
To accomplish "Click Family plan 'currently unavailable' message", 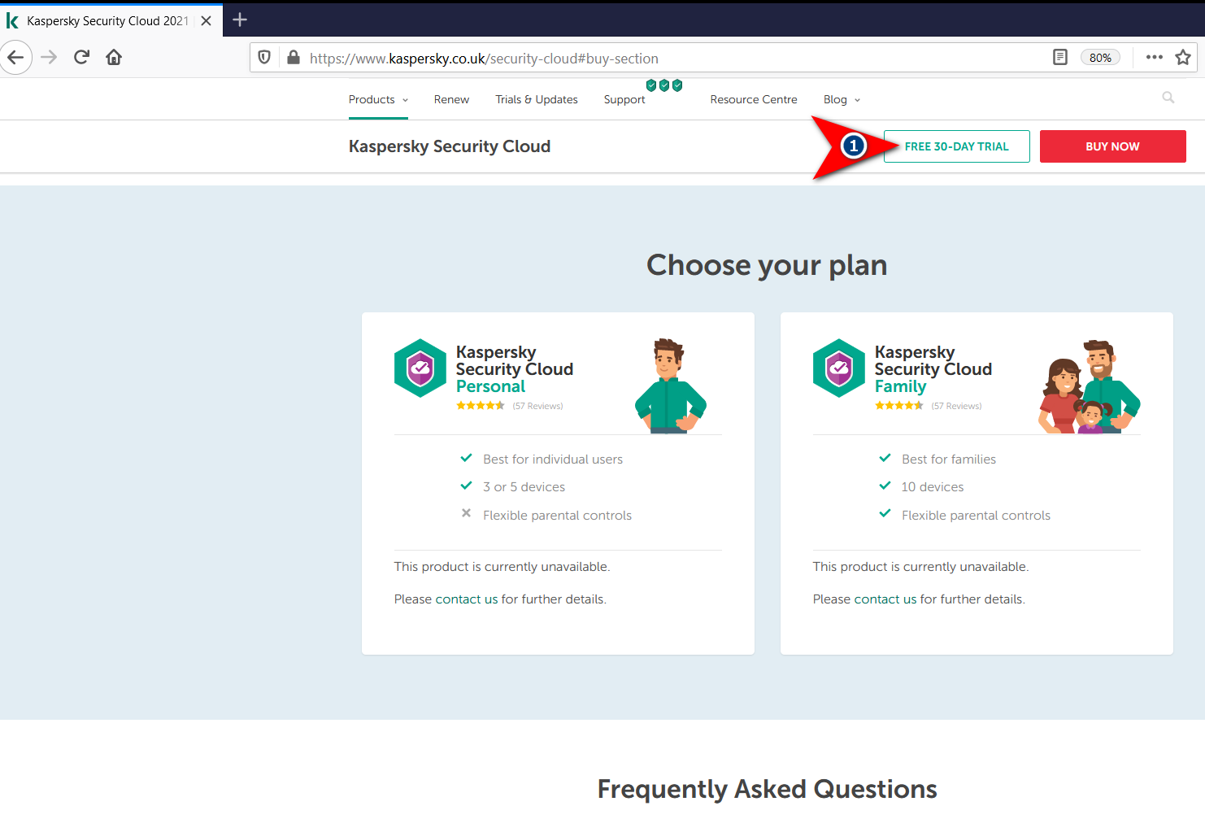I will [x=920, y=567].
